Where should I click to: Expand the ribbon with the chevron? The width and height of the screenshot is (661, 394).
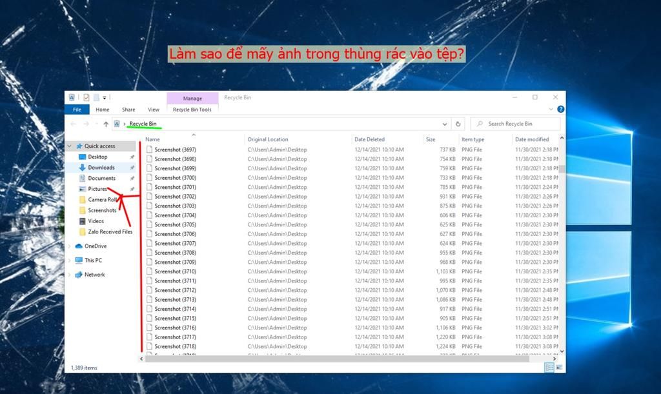(551, 110)
